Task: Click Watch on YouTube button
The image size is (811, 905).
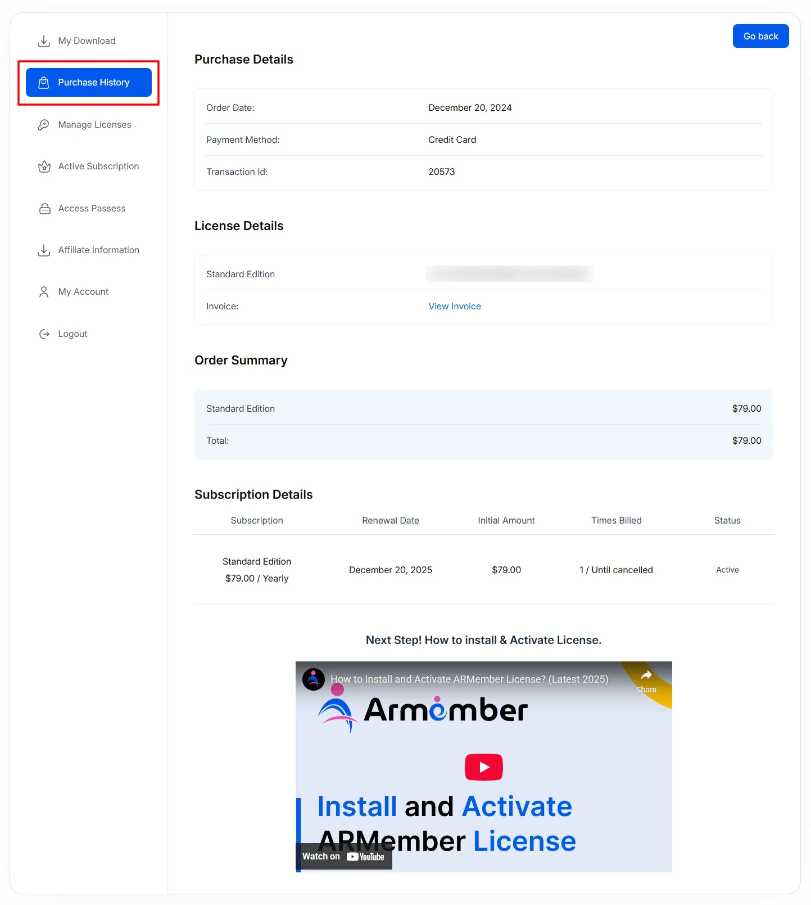Action: pos(343,857)
